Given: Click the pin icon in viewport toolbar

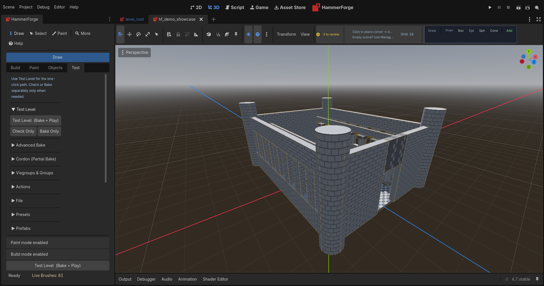Looking at the screenshot, I should 236,34.
